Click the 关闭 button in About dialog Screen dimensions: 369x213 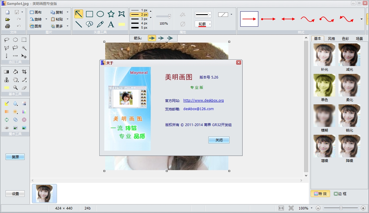coord(219,140)
